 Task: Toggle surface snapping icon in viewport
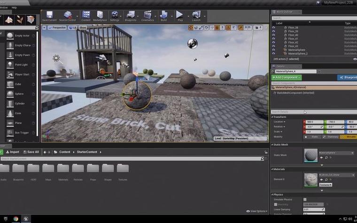212,28
